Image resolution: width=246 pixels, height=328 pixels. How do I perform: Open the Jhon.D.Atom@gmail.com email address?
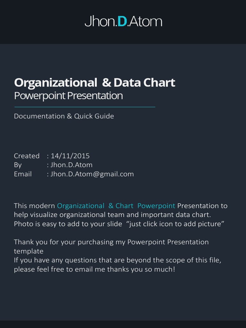pos(92,174)
